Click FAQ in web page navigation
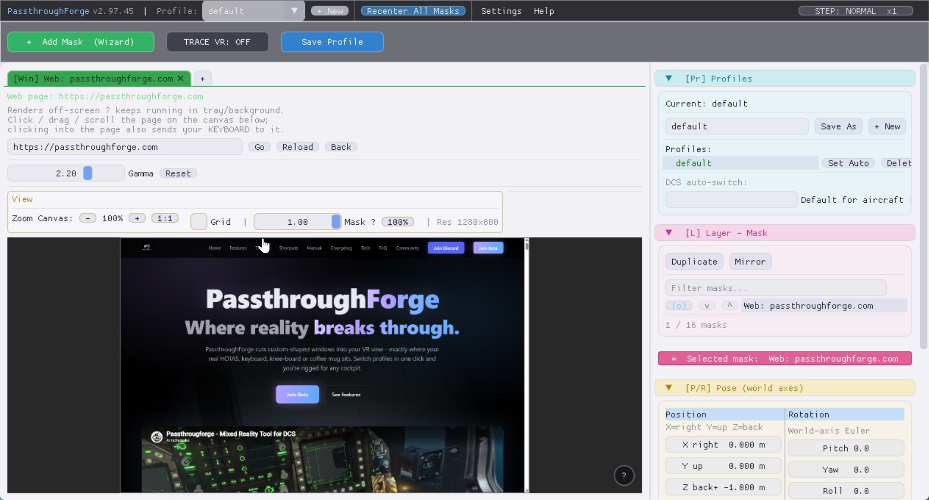 (383, 248)
